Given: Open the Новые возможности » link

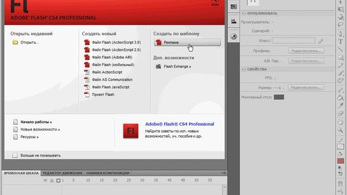Looking at the screenshot, I should point(36,129).
